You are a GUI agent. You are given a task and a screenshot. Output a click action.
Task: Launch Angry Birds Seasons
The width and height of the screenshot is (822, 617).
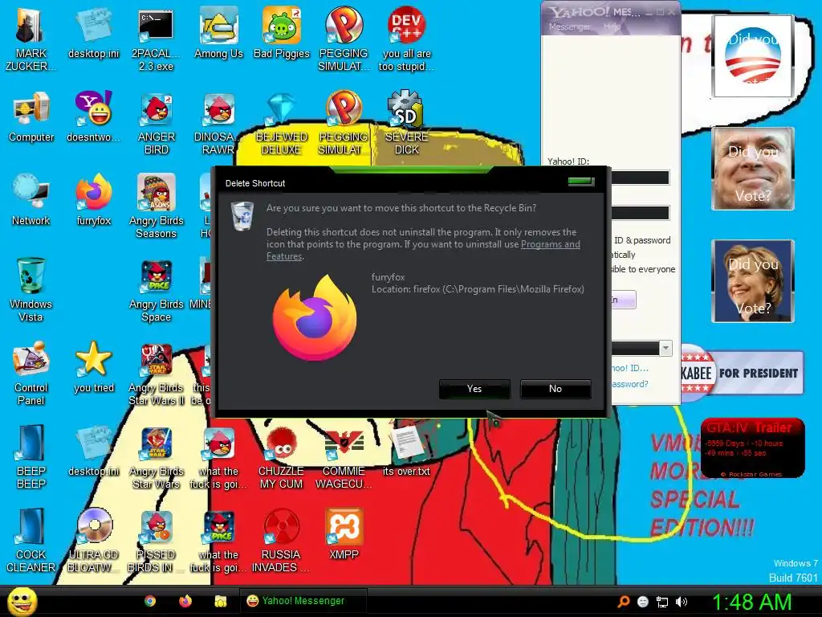point(156,206)
